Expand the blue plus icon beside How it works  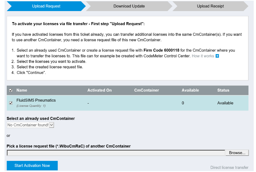coord(217,56)
